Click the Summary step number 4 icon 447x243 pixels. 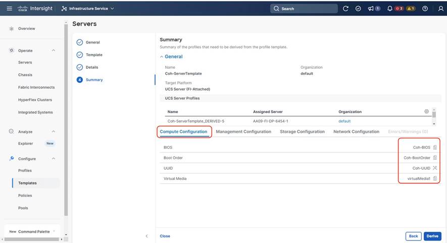pyautogui.click(x=79, y=80)
